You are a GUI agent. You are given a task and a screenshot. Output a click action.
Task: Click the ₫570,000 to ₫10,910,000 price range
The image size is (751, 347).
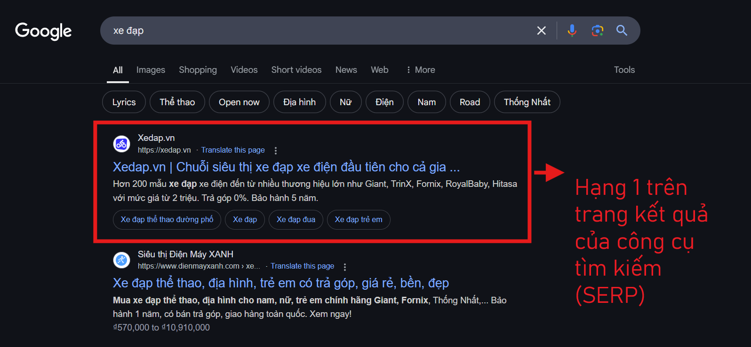point(161,328)
